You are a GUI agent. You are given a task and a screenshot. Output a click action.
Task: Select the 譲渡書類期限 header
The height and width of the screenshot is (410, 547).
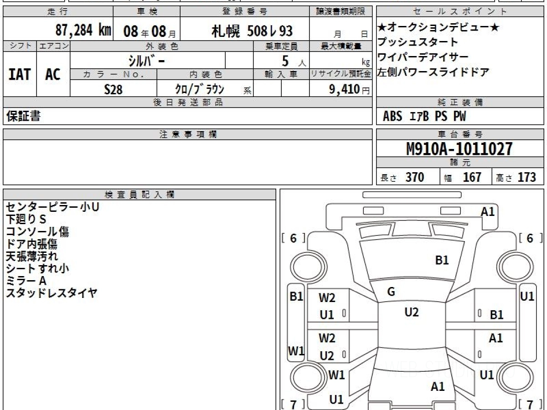coord(341,12)
